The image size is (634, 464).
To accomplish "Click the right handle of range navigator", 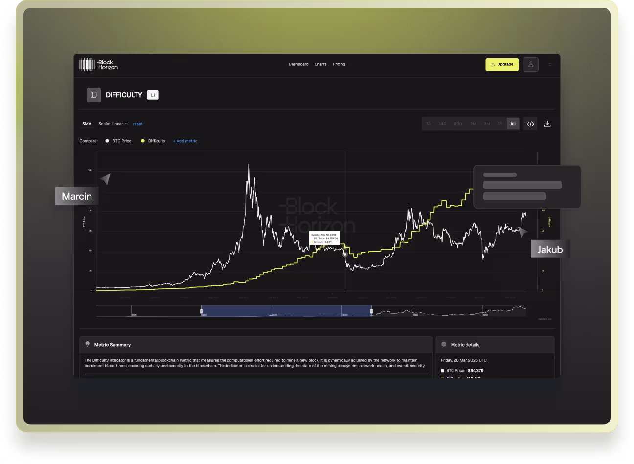I will pos(371,311).
